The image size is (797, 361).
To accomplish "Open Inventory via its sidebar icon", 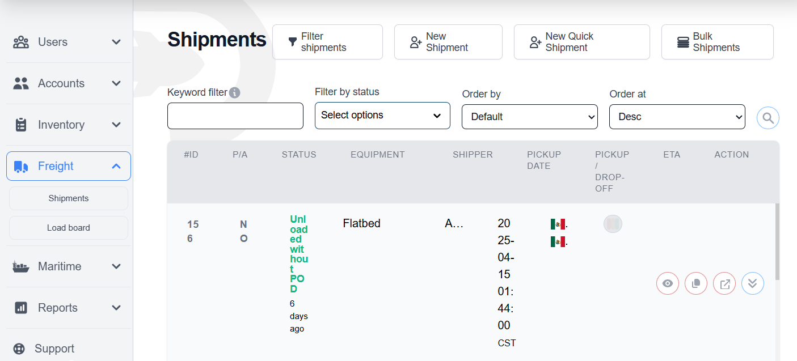I will pyautogui.click(x=21, y=125).
